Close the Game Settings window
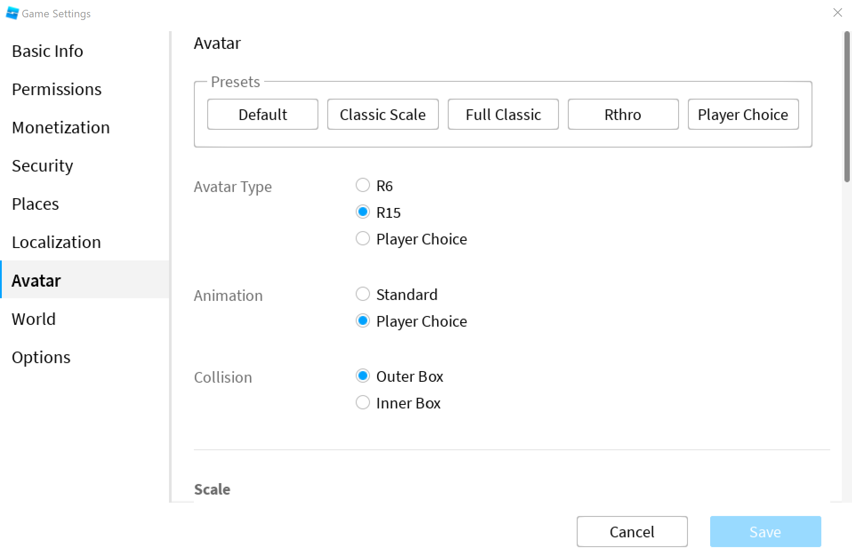Viewport: 852px width, 560px height. point(837,12)
